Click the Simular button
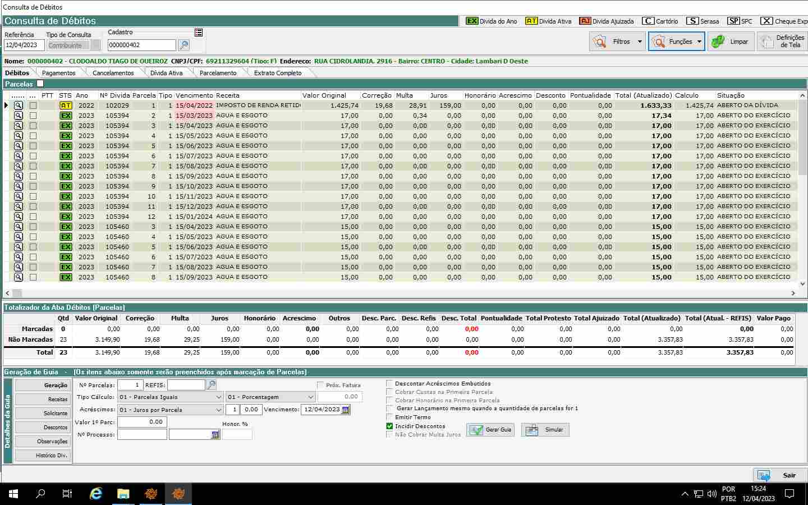The height and width of the screenshot is (505, 808). (545, 430)
